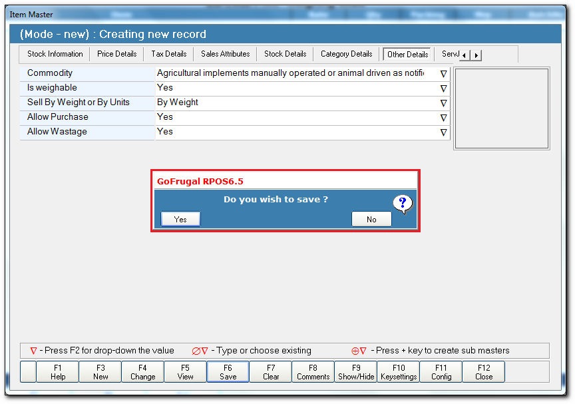This screenshot has height=404, width=575.
Task: Open the Stock Details tab
Action: coord(285,54)
